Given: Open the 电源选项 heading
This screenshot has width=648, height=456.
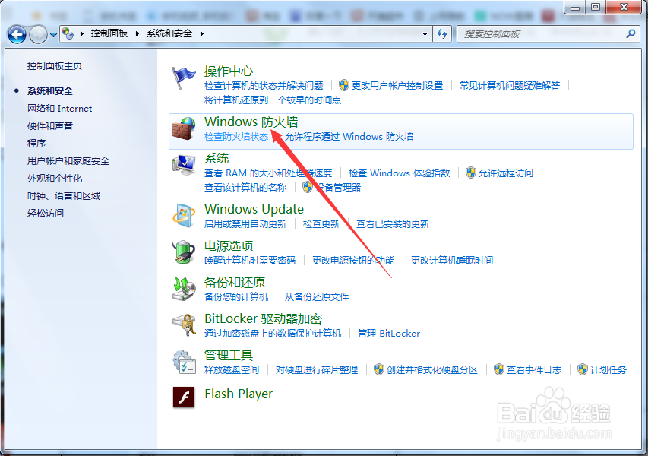Looking at the screenshot, I should [229, 246].
